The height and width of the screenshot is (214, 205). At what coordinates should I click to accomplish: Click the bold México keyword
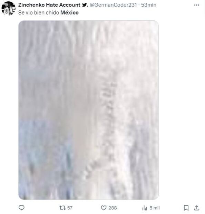[69, 12]
